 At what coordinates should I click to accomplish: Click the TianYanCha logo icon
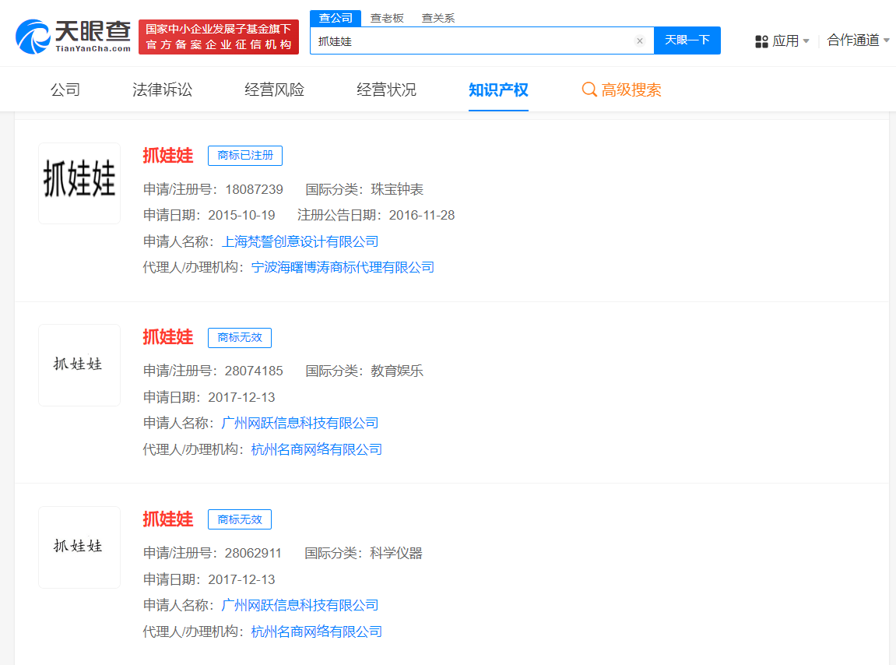pyautogui.click(x=33, y=37)
